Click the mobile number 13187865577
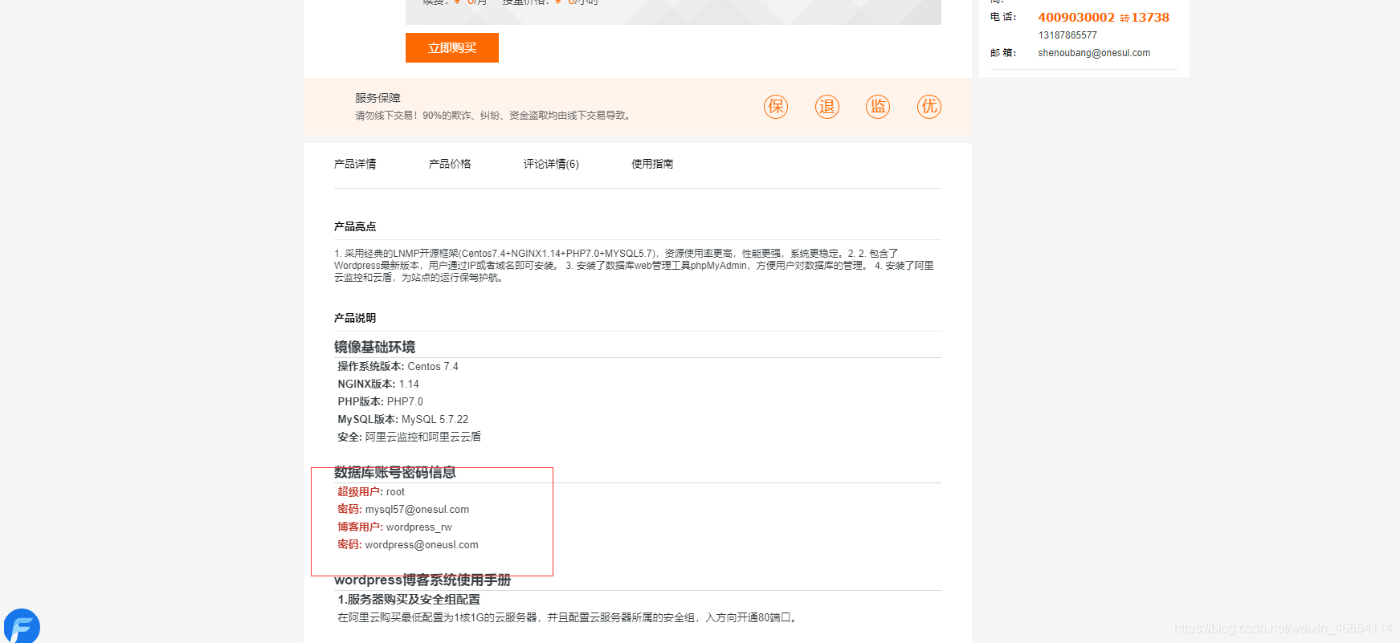Screen dimensions: 1400x643 click(1067, 35)
